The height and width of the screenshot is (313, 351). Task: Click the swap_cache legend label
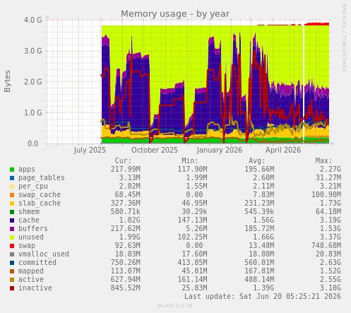point(40,195)
